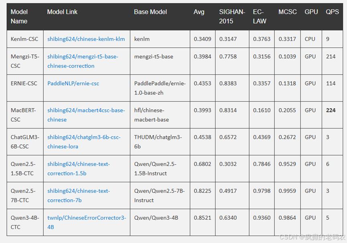Open shibing624/chinese-text-correction-1.5b link
The height and width of the screenshot is (243, 347).
[79, 169]
